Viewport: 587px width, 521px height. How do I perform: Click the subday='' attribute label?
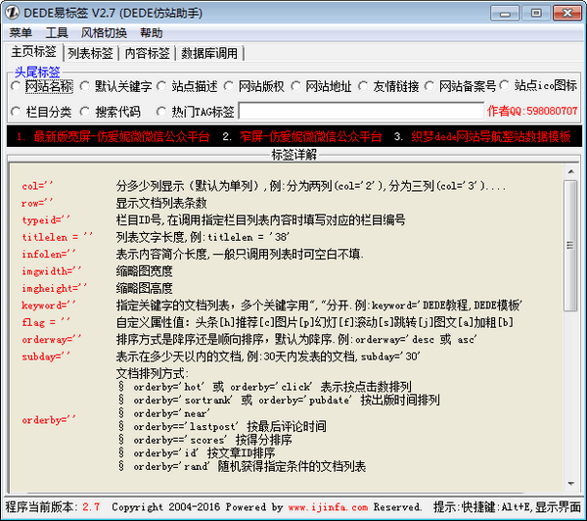pyautogui.click(x=46, y=356)
